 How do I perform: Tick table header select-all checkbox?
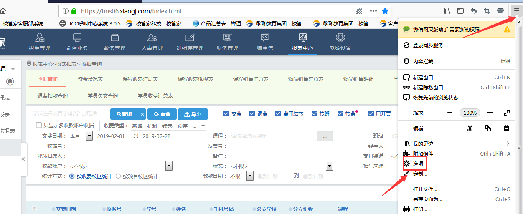pos(35,209)
